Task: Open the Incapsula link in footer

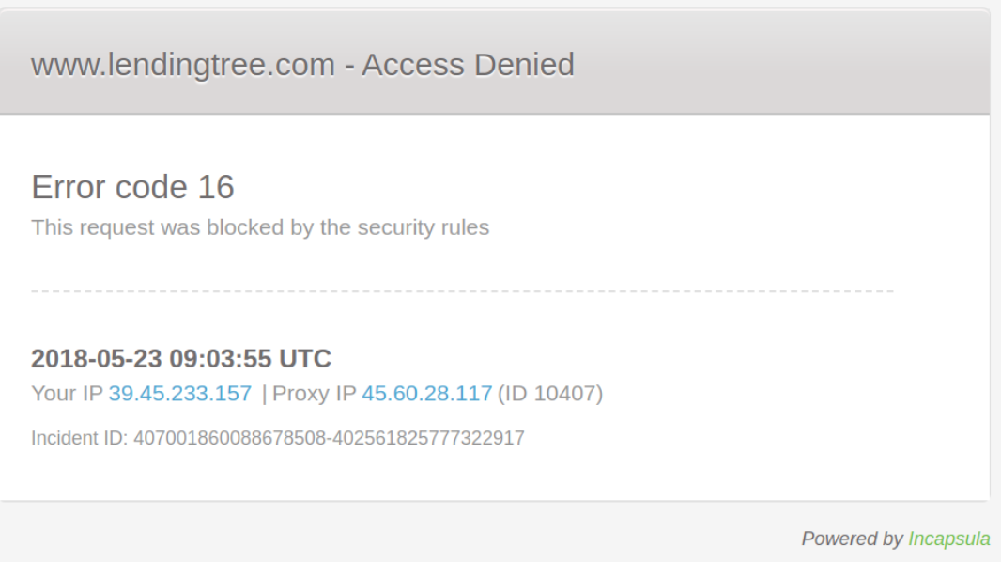Action: pyautogui.click(x=948, y=539)
